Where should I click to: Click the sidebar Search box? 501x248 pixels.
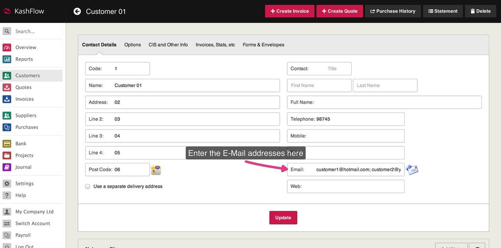[37, 31]
